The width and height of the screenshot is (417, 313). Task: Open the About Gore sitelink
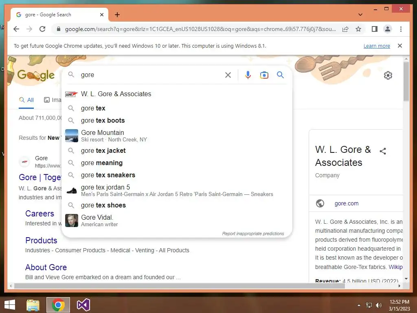(46, 267)
